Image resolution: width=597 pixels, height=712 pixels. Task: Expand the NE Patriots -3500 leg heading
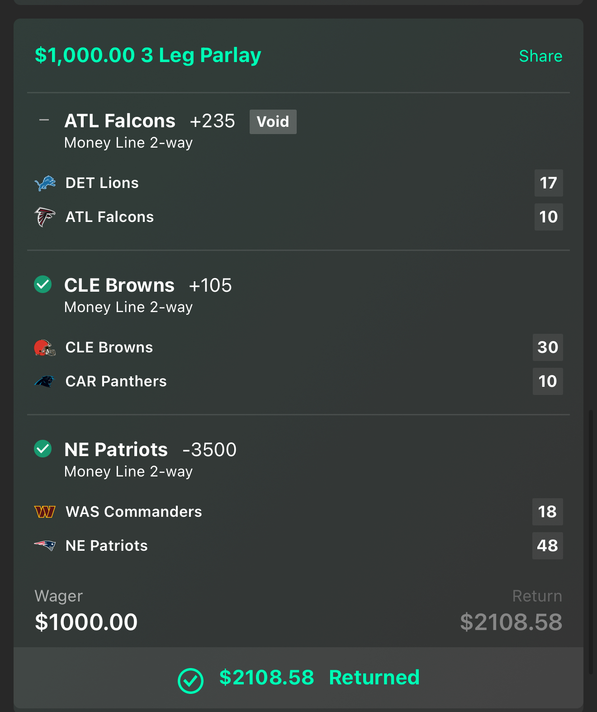[150, 450]
